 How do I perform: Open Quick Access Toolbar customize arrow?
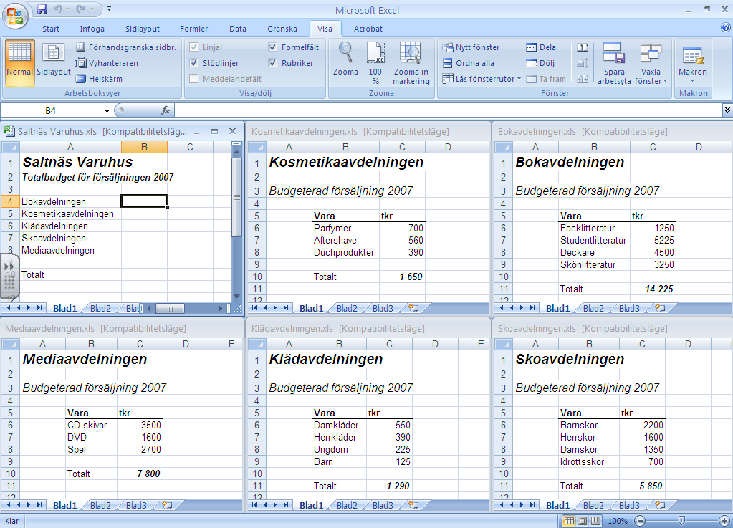(109, 9)
